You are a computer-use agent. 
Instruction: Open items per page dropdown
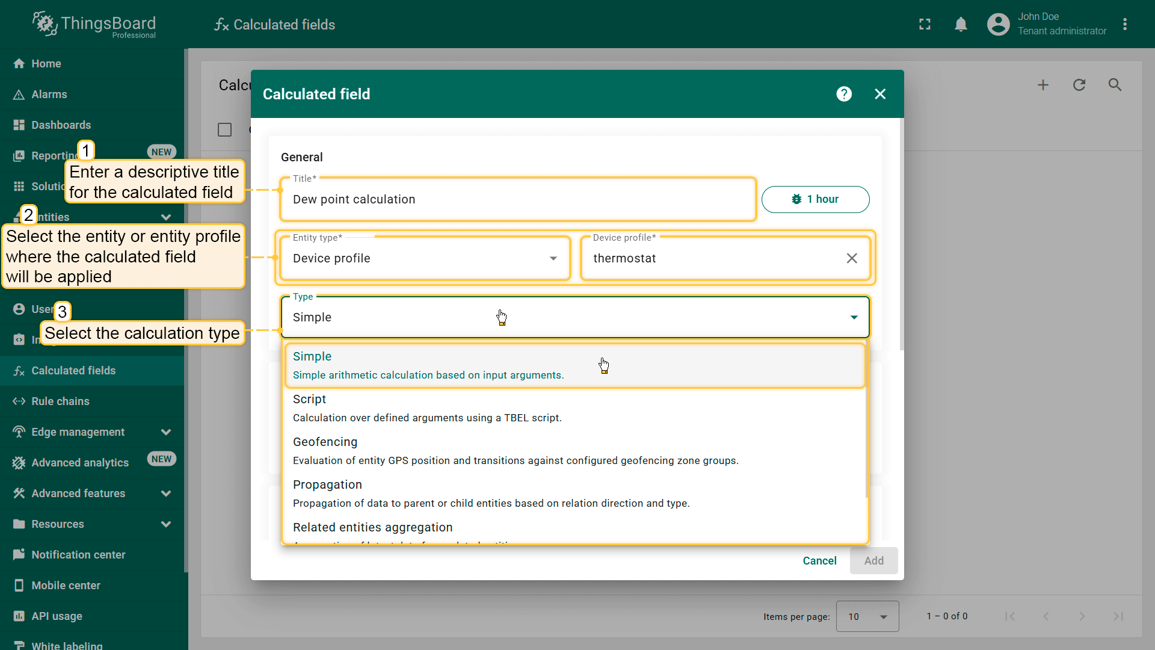pos(867,616)
